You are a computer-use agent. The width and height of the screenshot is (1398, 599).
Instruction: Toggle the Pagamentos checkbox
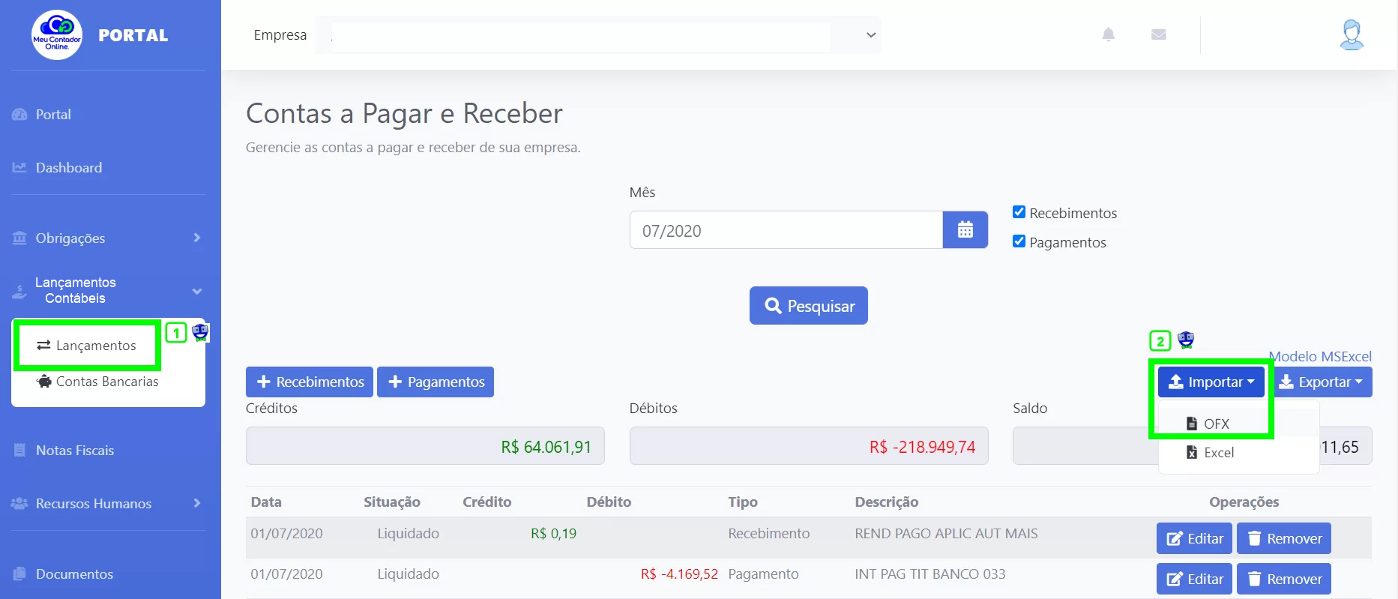[x=1019, y=241]
